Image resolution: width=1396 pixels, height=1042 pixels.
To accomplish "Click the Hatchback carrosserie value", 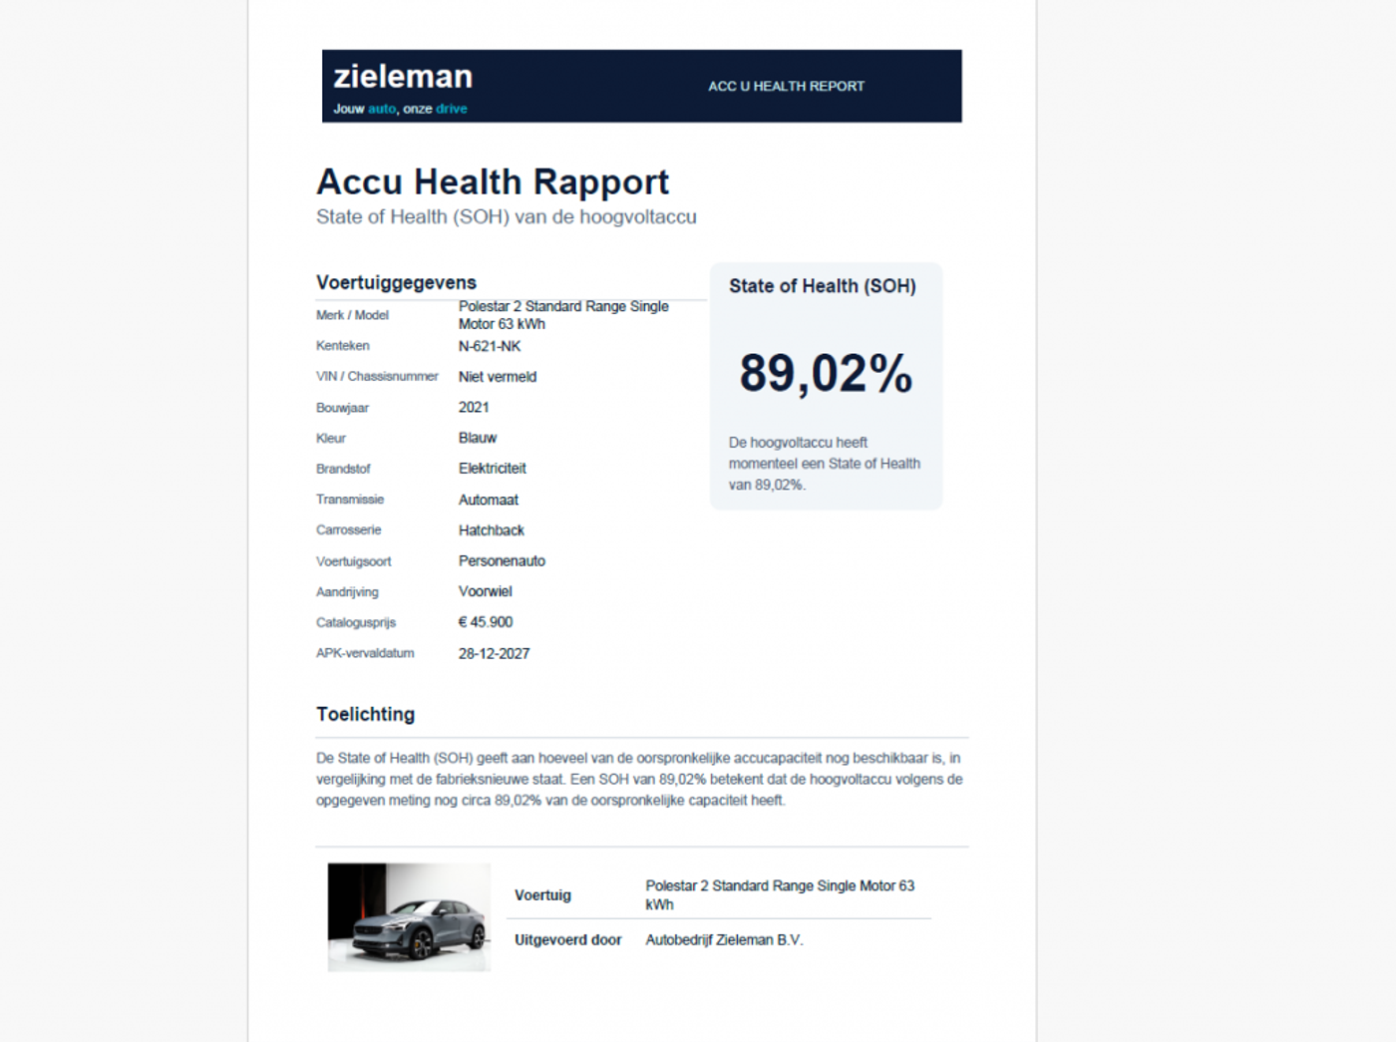I will tap(492, 530).
